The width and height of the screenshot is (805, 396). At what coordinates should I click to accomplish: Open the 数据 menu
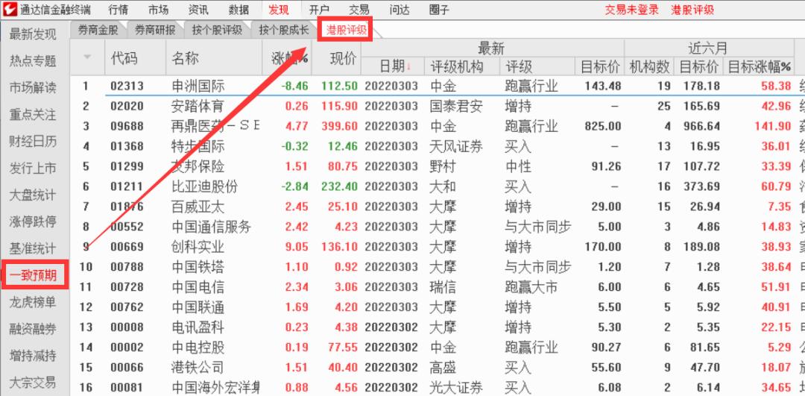pyautogui.click(x=239, y=10)
